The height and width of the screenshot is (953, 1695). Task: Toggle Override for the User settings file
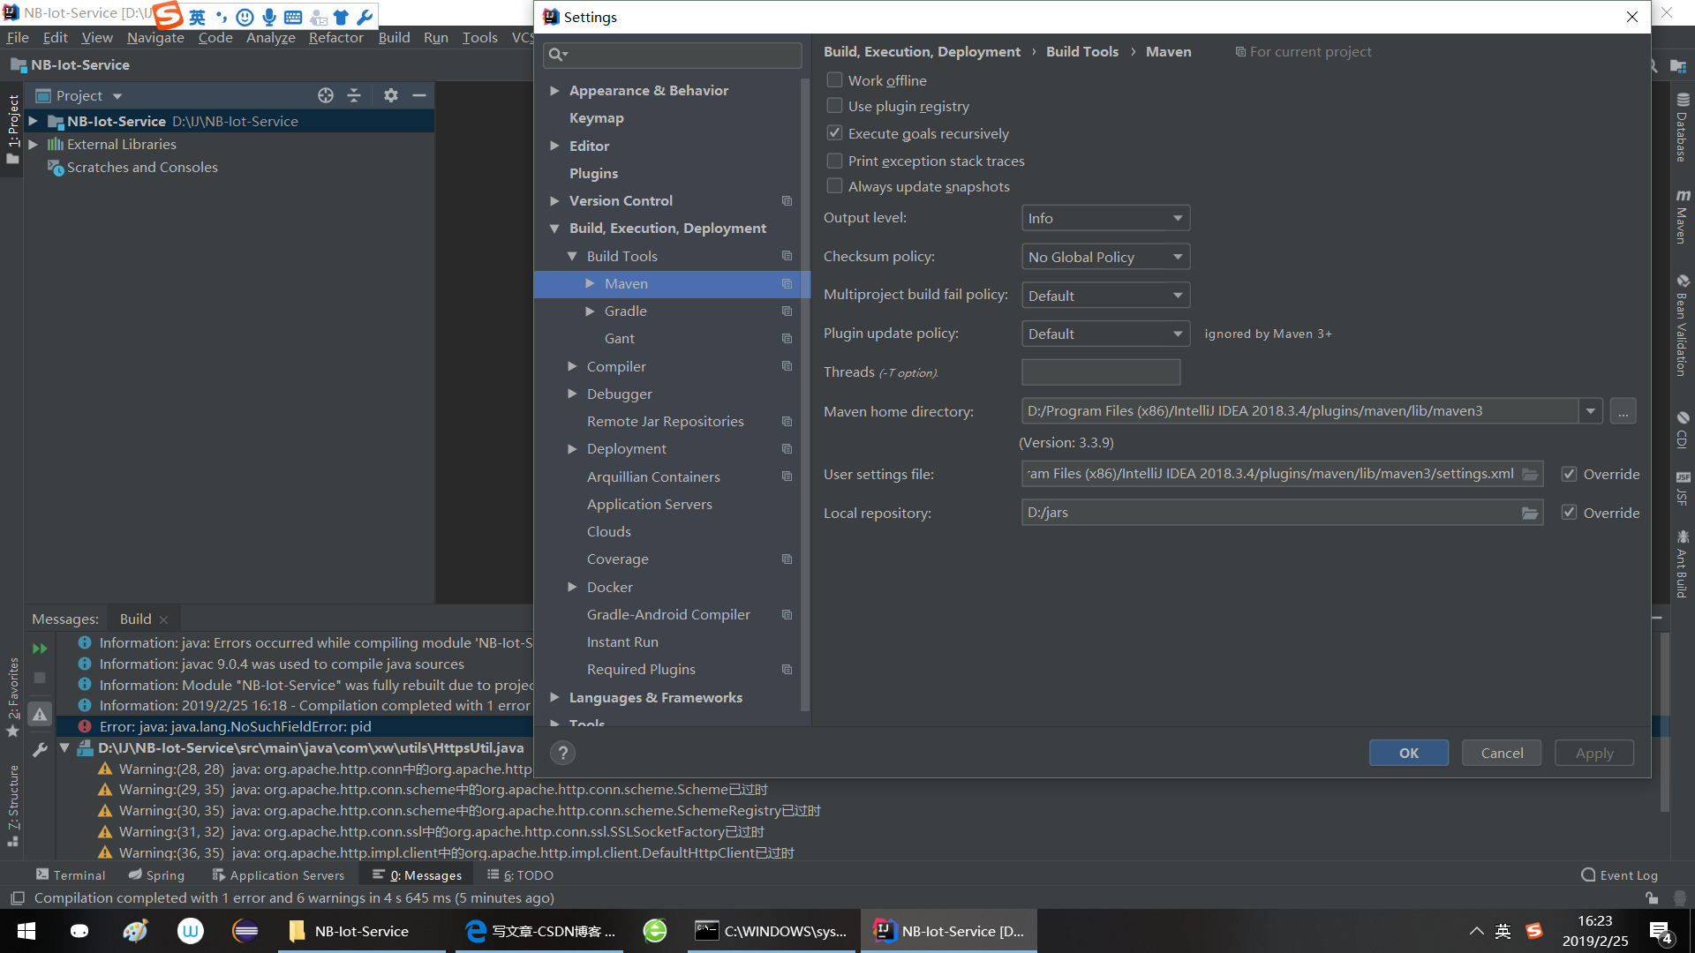pyautogui.click(x=1569, y=474)
